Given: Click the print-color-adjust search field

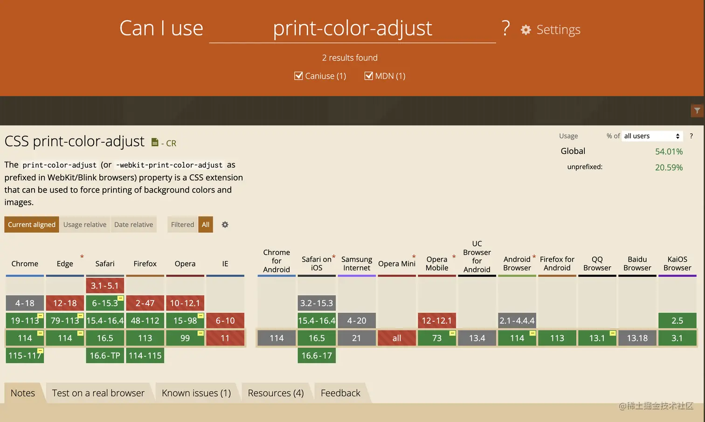Looking at the screenshot, I should pos(352,28).
